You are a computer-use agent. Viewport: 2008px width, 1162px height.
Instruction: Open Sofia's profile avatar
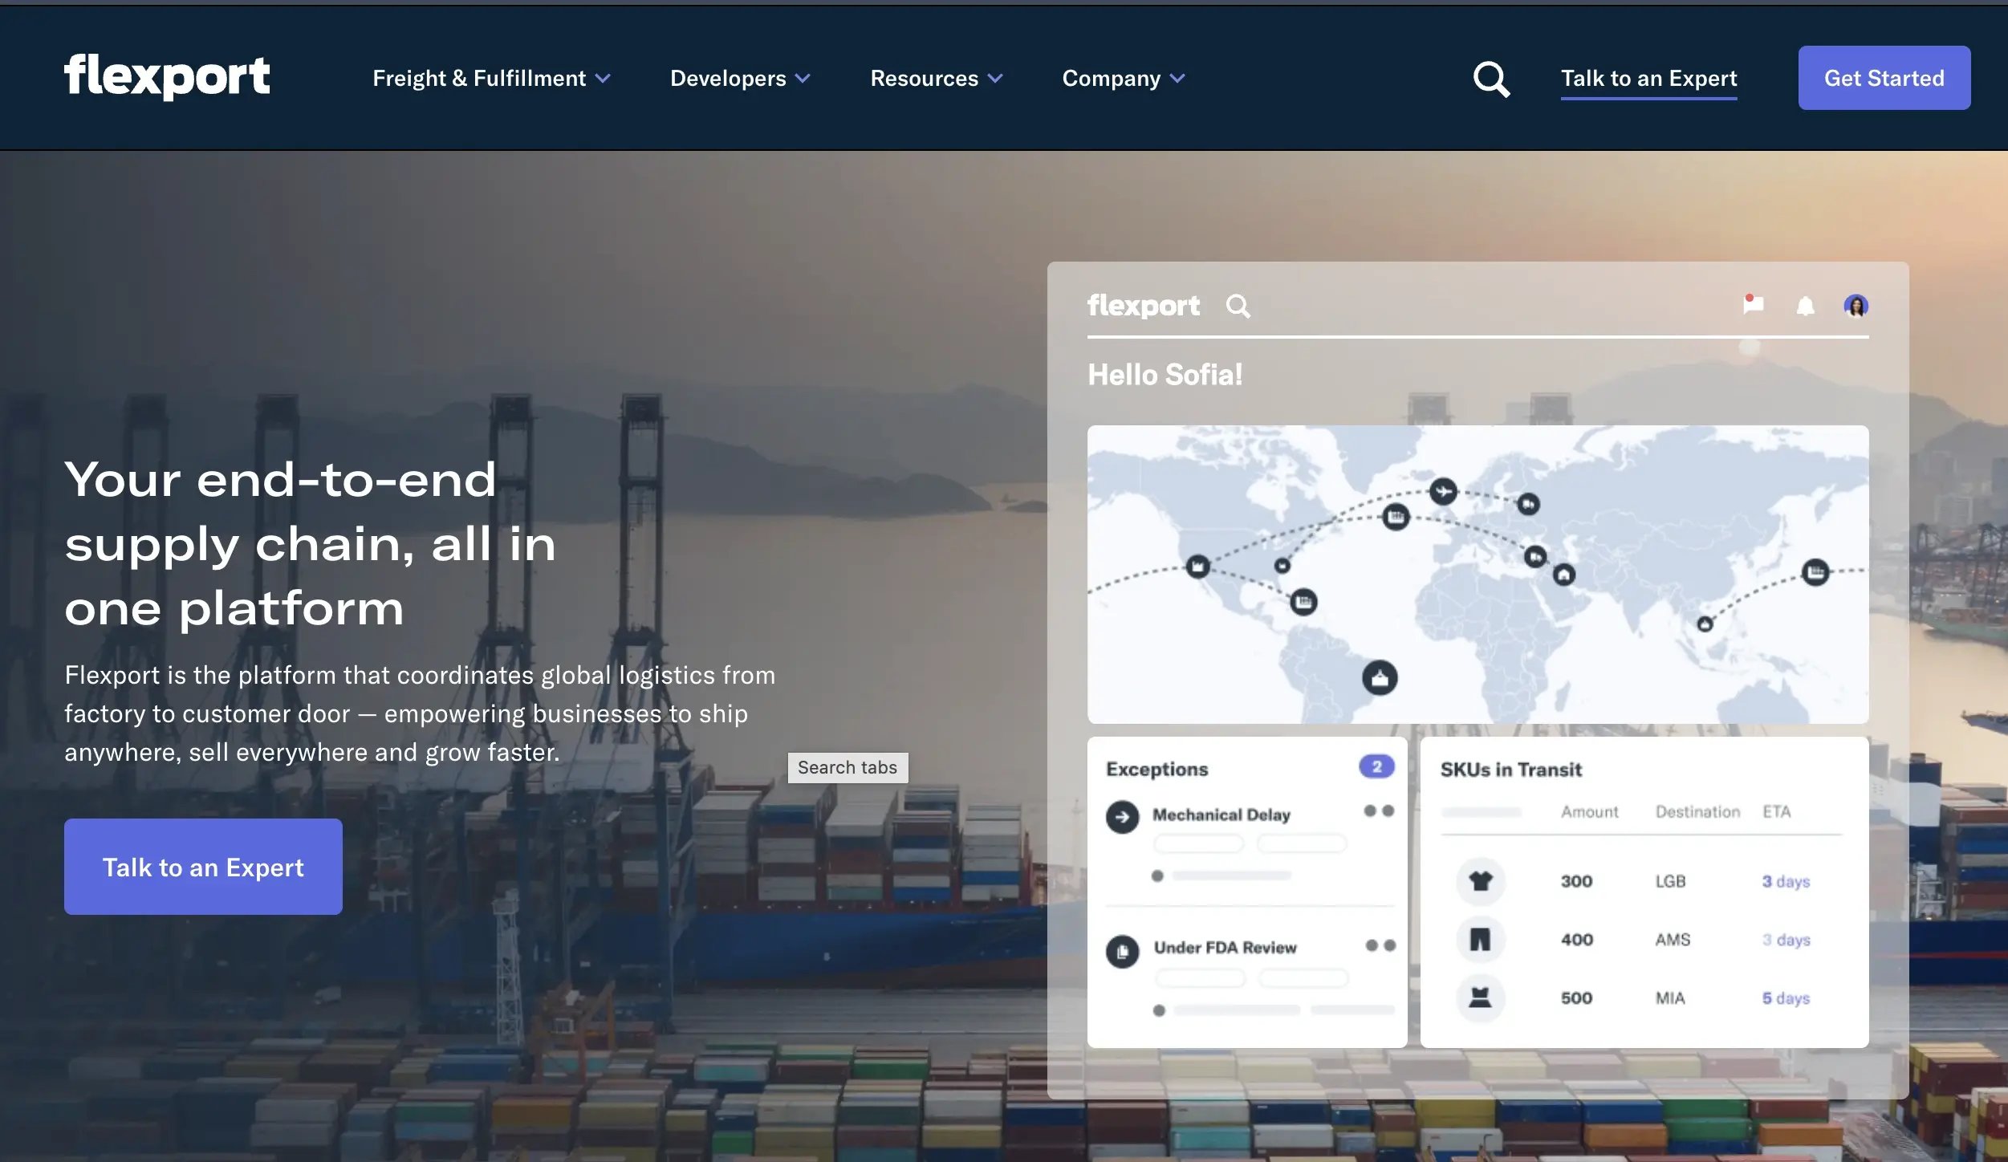pyautogui.click(x=1856, y=306)
